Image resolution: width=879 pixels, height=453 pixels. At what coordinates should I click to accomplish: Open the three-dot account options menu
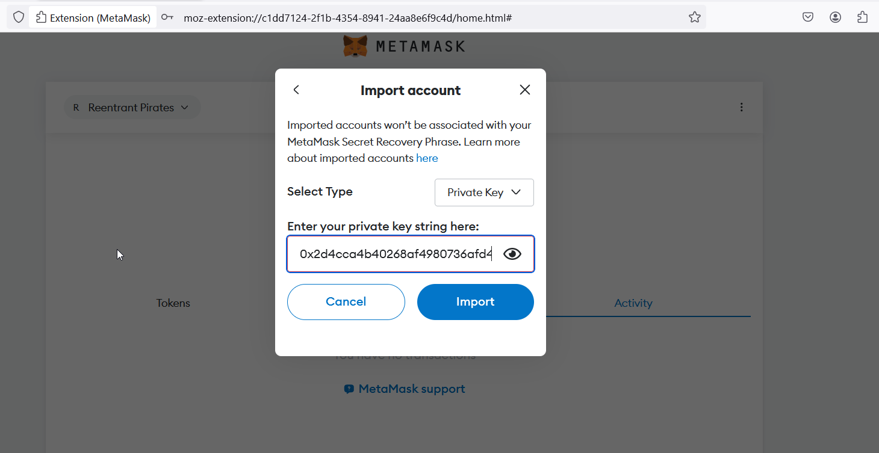coord(741,108)
